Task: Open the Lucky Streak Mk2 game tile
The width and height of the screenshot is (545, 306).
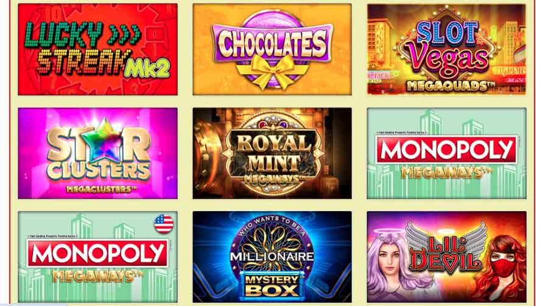Action: [x=97, y=49]
